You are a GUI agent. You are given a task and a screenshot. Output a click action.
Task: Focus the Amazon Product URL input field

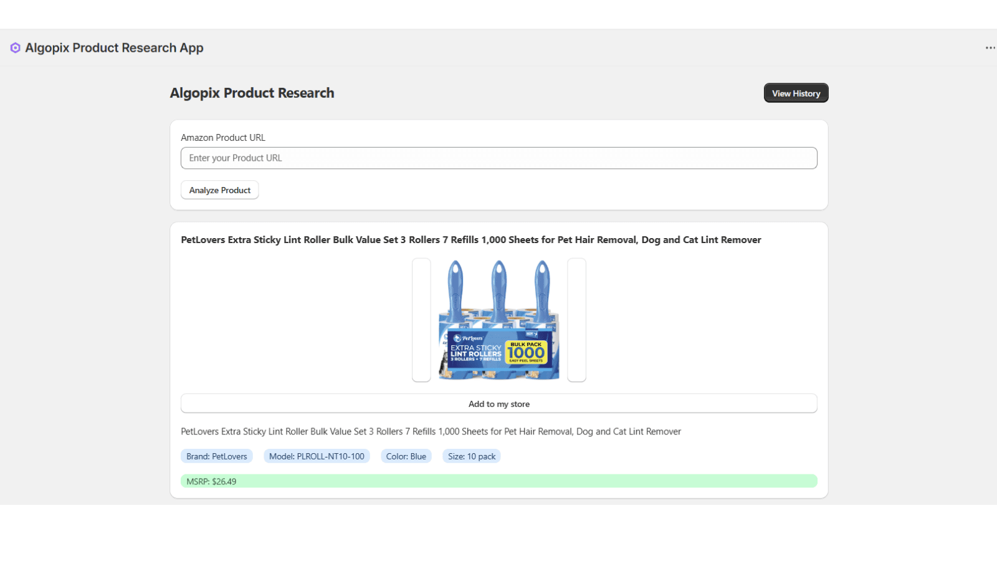tap(499, 158)
